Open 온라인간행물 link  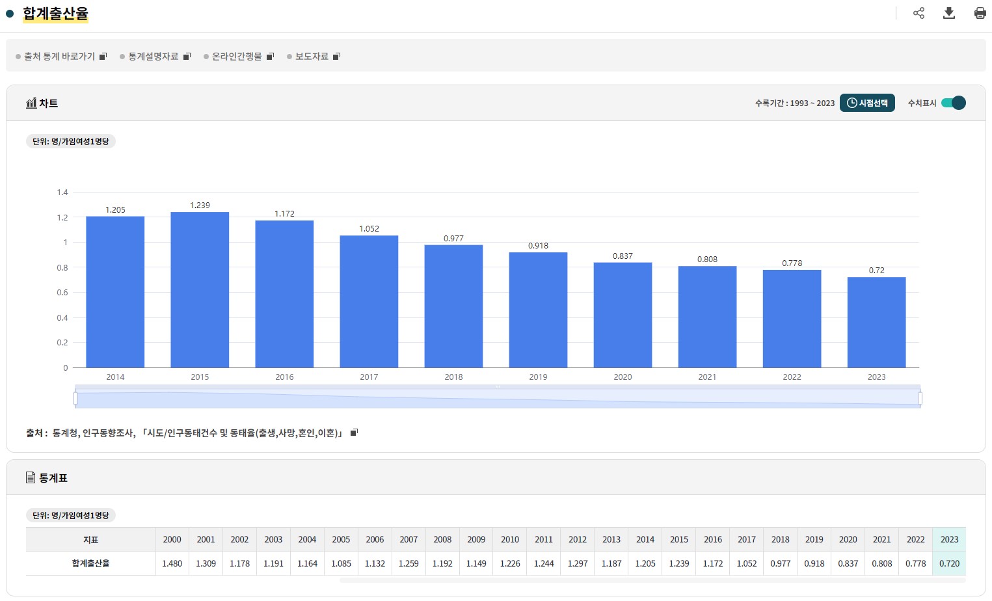pos(237,57)
